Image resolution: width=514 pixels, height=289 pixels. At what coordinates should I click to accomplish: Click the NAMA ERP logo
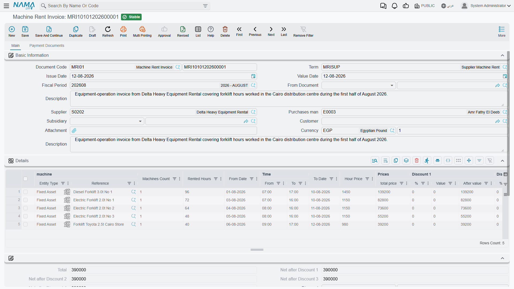click(x=24, y=6)
